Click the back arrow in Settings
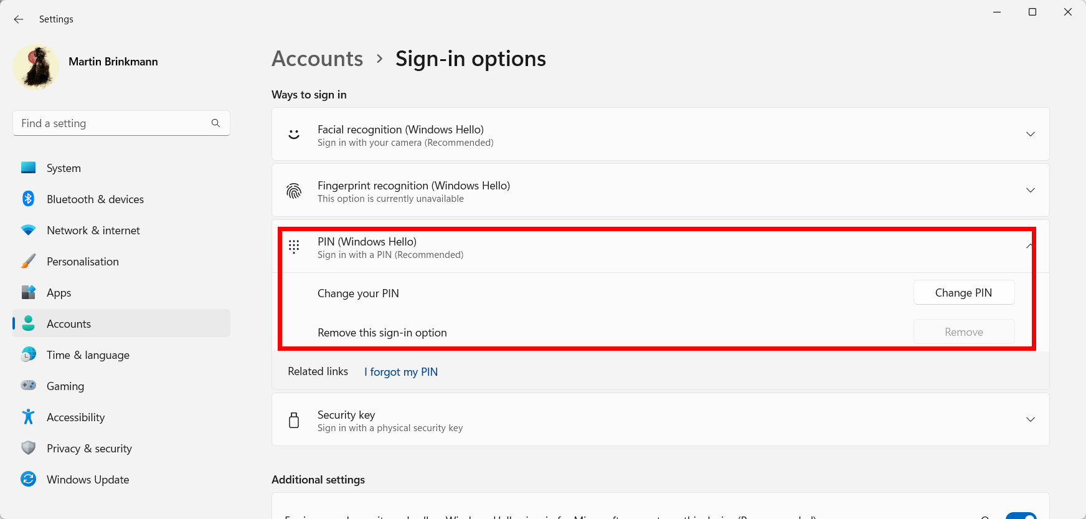Viewport: 1086px width, 519px height. [19, 19]
